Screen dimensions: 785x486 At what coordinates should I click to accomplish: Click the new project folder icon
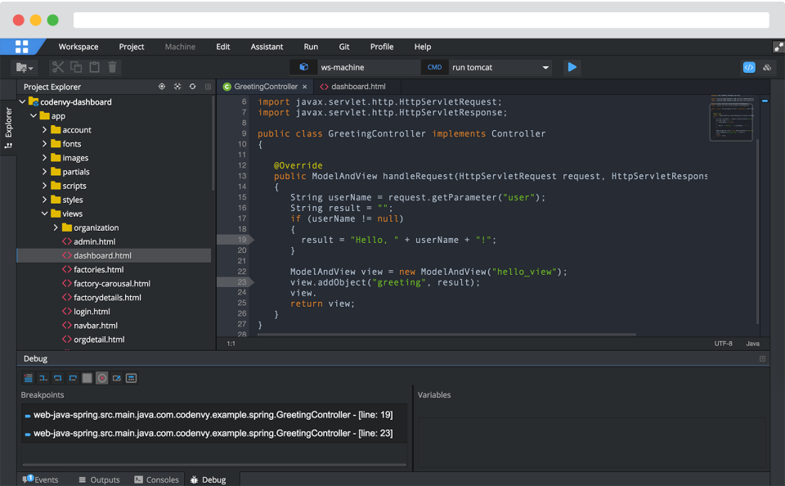pos(24,67)
